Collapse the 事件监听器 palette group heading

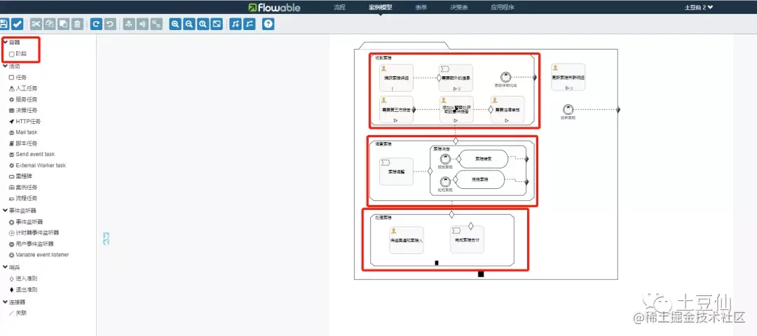pos(20,211)
